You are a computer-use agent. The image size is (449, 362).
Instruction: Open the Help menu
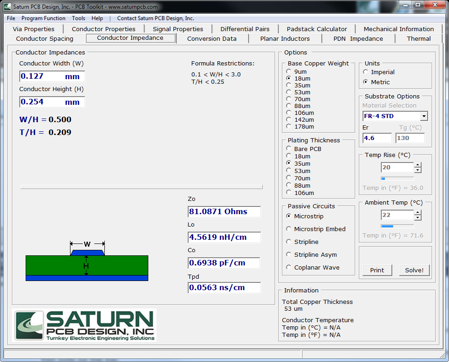[x=97, y=18]
